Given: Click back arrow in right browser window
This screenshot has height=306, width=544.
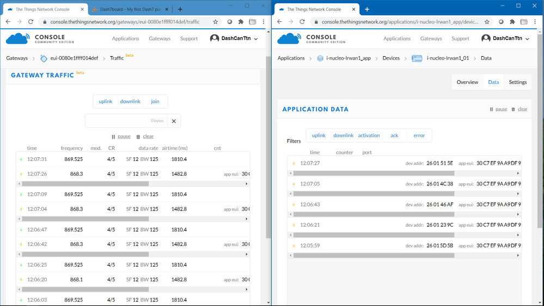Looking at the screenshot, I should point(280,21).
